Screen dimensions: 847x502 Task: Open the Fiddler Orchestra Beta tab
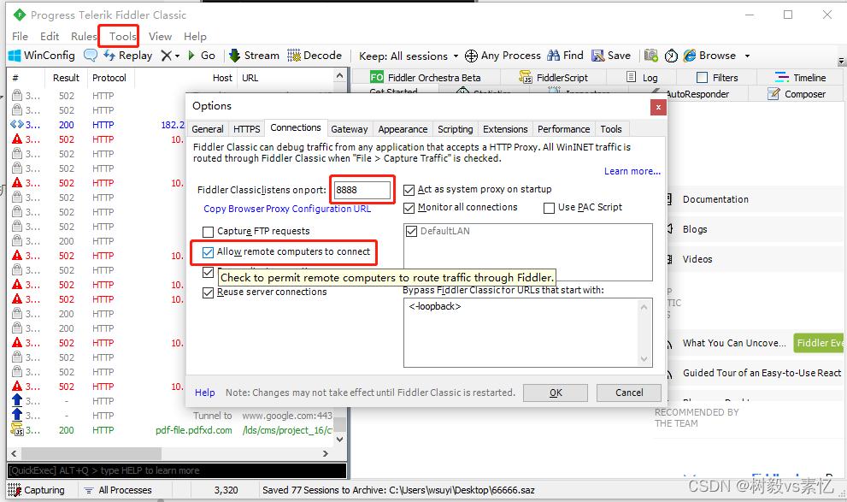425,77
